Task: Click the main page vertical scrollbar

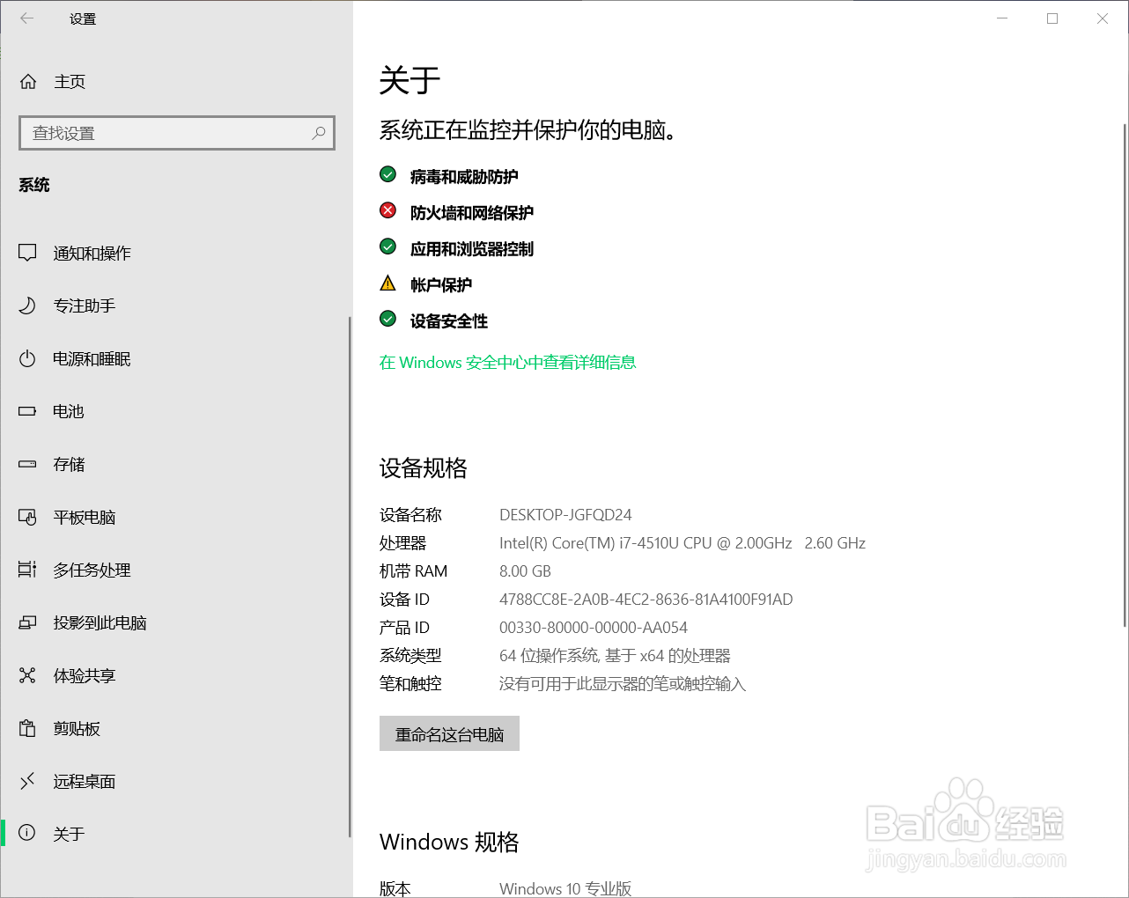Action: pos(1125,375)
